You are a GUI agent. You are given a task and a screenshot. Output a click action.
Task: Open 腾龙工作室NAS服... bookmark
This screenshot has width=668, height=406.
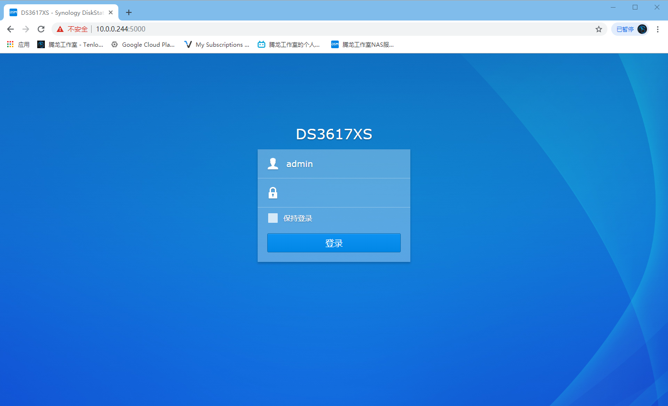click(363, 44)
